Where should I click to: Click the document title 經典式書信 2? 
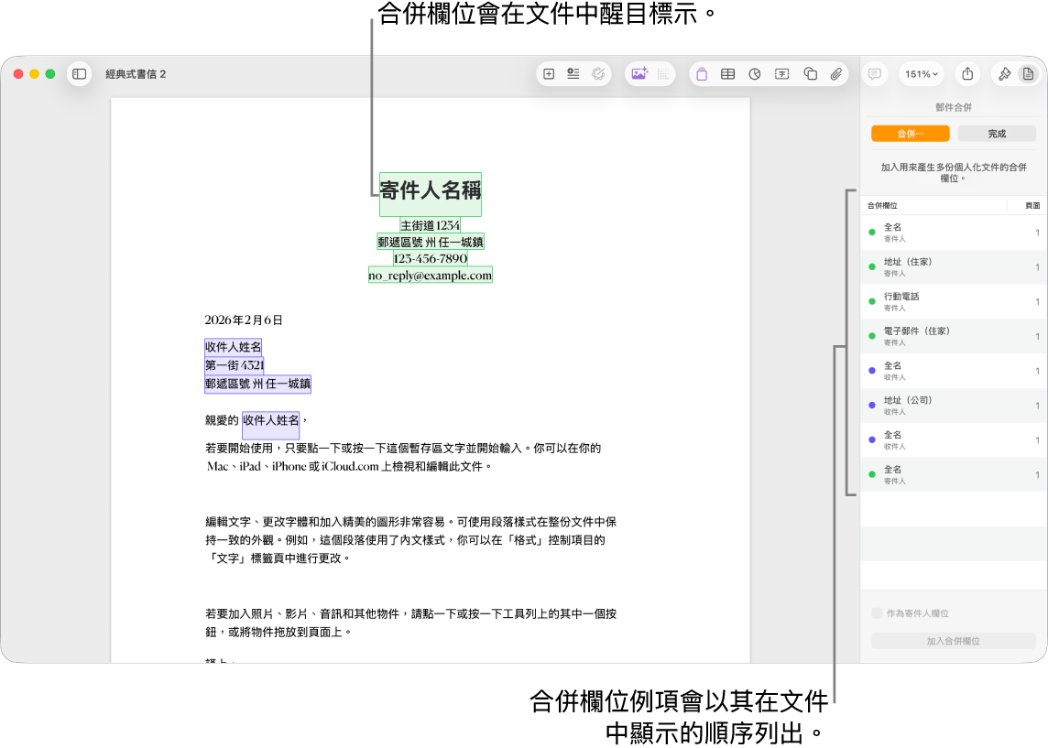click(136, 74)
